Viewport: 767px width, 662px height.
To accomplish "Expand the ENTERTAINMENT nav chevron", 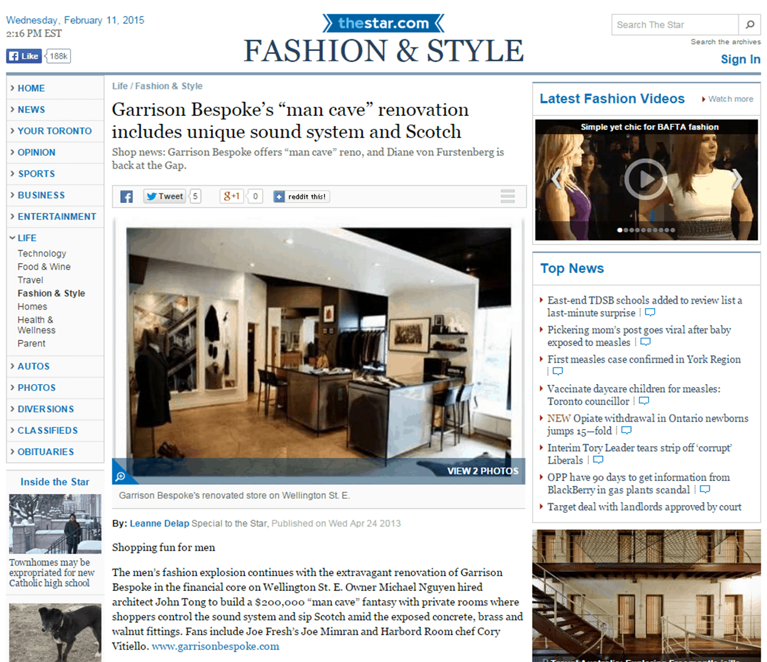I will (x=12, y=217).
